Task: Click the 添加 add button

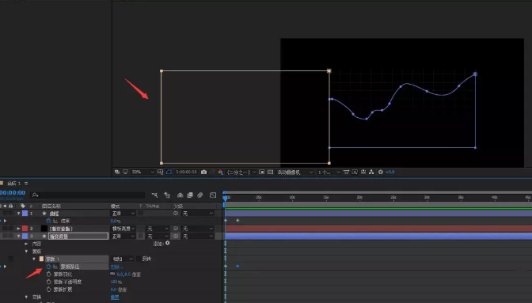Action: (167, 244)
